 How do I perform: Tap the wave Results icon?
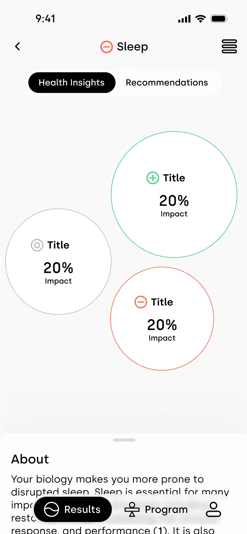tap(51, 510)
